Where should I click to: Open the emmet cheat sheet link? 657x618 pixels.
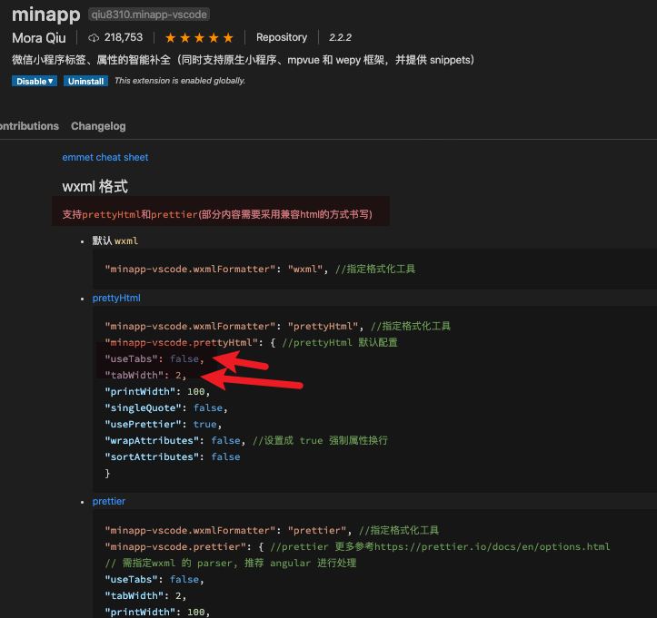point(105,157)
